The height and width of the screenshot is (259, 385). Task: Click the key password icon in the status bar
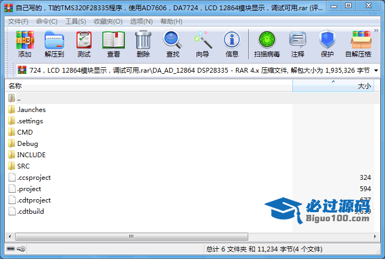[x=21, y=249]
